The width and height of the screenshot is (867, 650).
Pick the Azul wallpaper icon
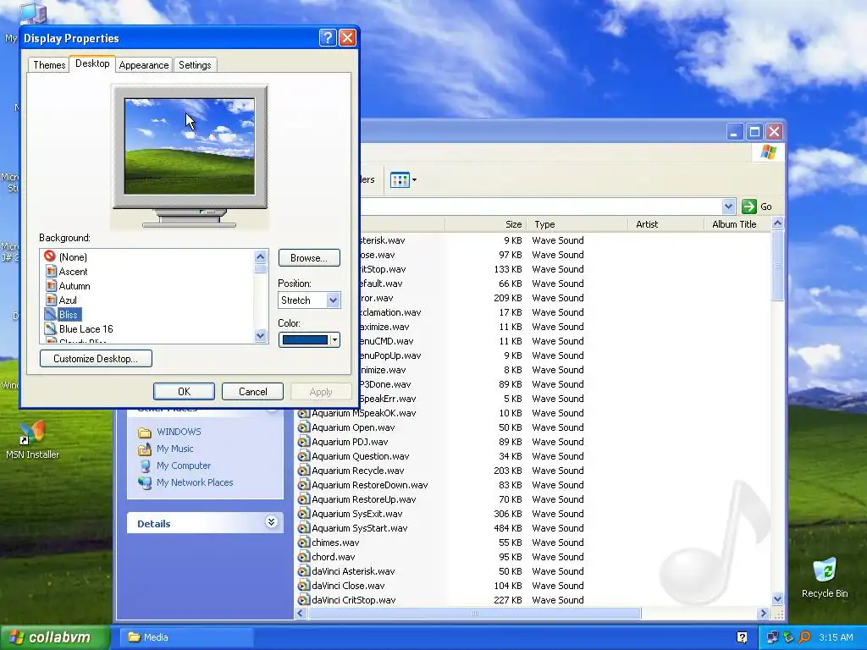[x=51, y=300]
